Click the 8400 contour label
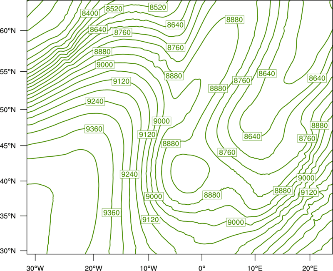 point(90,13)
